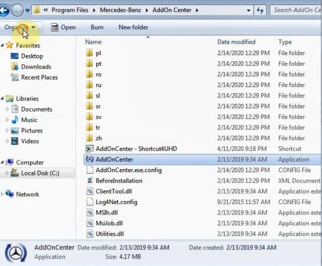Select AddOnCenter.exe.config file

(128, 170)
